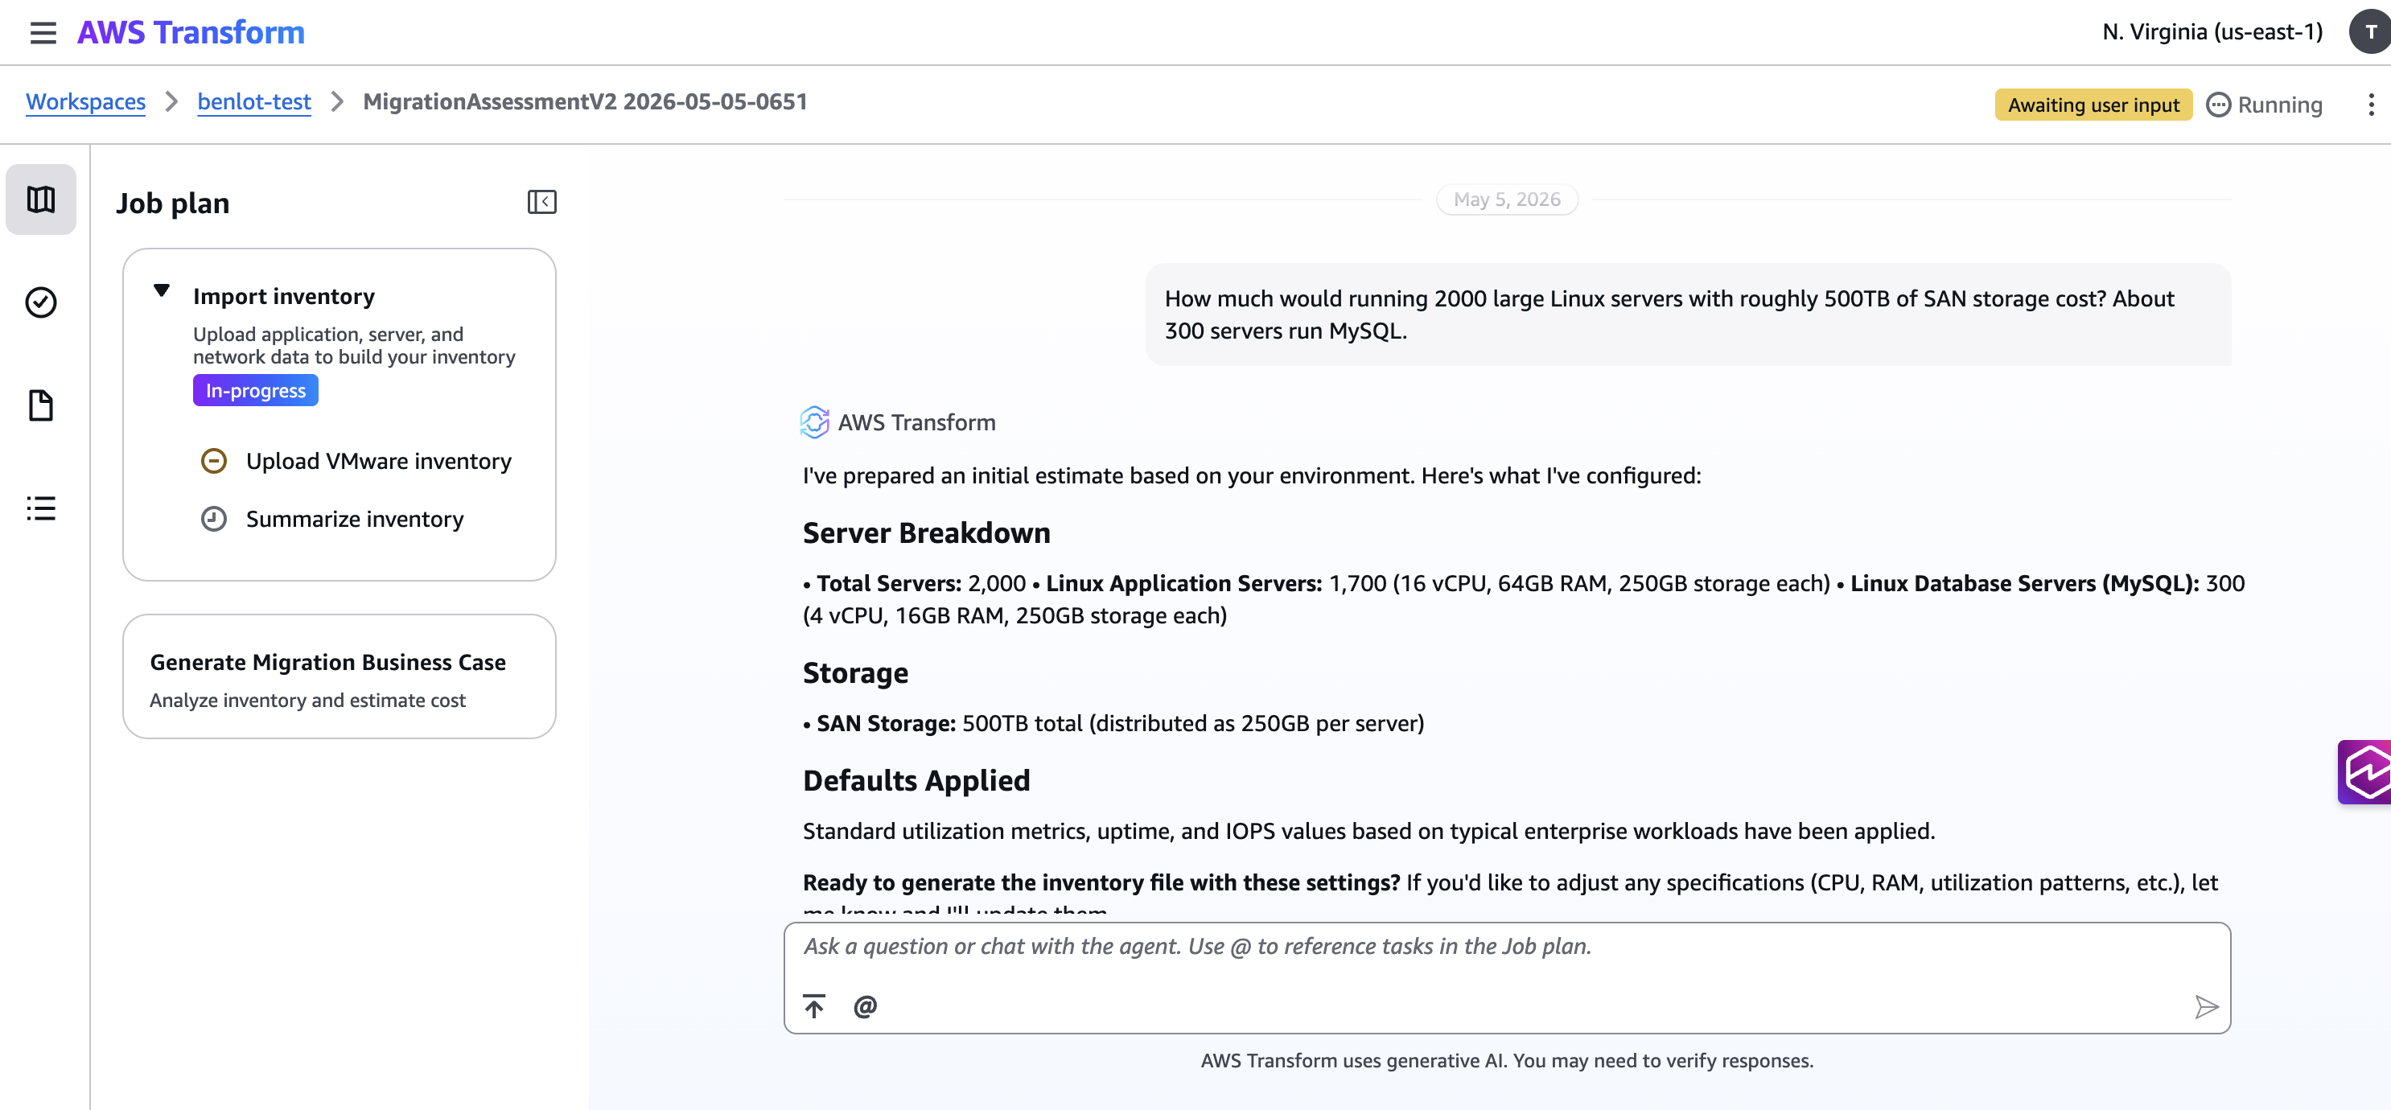
Task: Collapse the Job plan panel
Action: (542, 203)
